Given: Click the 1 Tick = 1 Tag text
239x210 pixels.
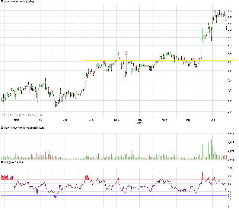Looking at the screenshot, I should point(35,115).
